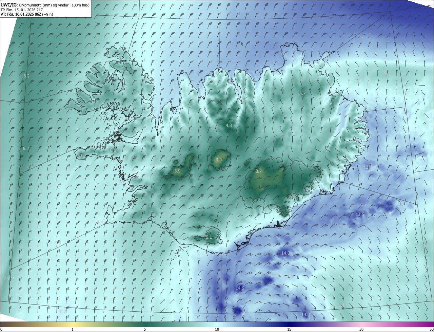Click the 6.1 value on the map
The image size is (434, 332).
click(x=333, y=104)
